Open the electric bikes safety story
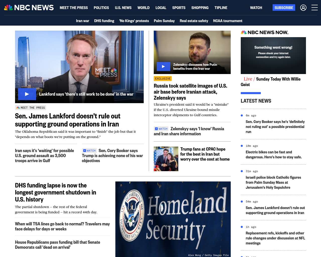 [274, 154]
